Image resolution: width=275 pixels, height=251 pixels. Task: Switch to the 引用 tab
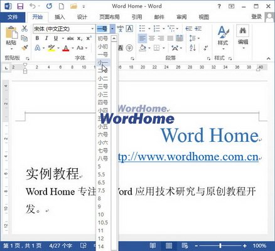click(137, 17)
